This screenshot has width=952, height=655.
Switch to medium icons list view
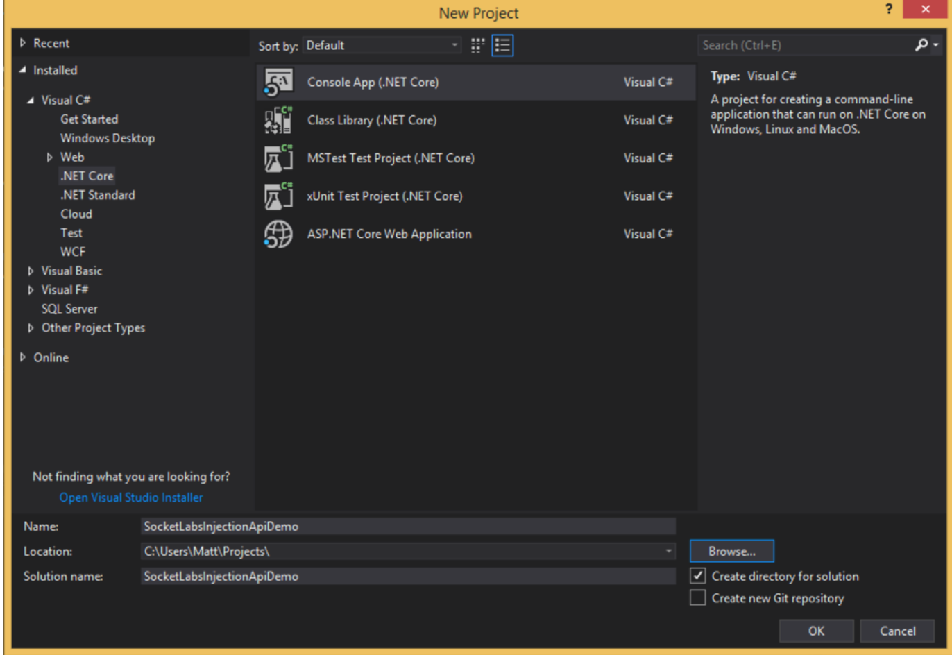(x=502, y=46)
